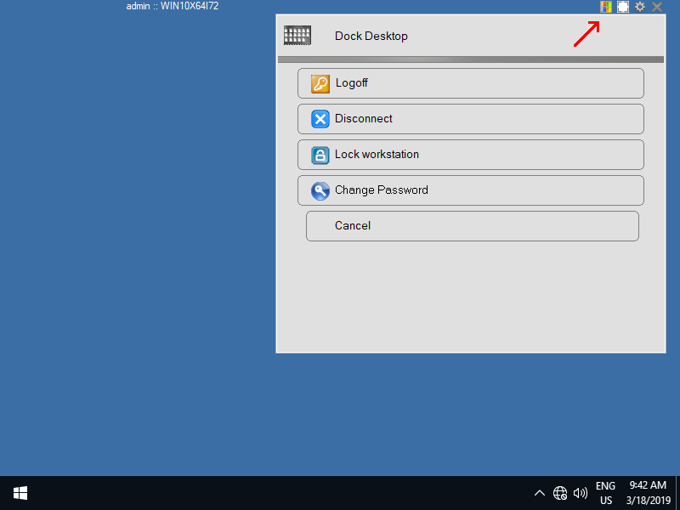Click the keyboard icon beside Dock Desktop
Screen dimensions: 680x510
[x=297, y=36]
